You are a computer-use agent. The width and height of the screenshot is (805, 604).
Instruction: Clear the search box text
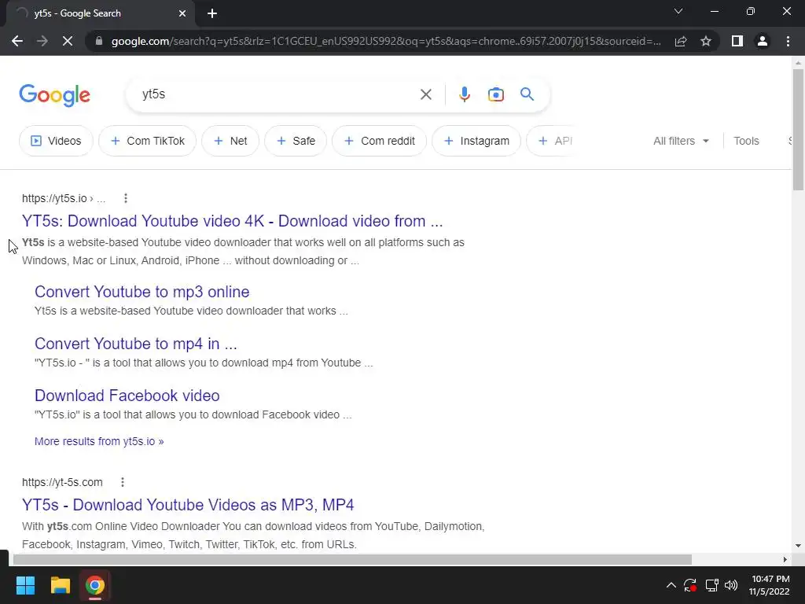click(425, 94)
